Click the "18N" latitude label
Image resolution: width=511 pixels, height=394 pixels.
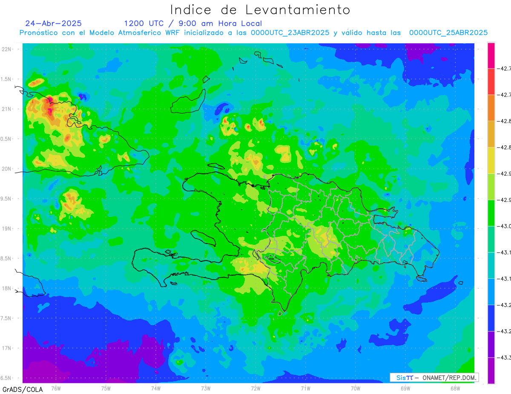[x=7, y=289]
